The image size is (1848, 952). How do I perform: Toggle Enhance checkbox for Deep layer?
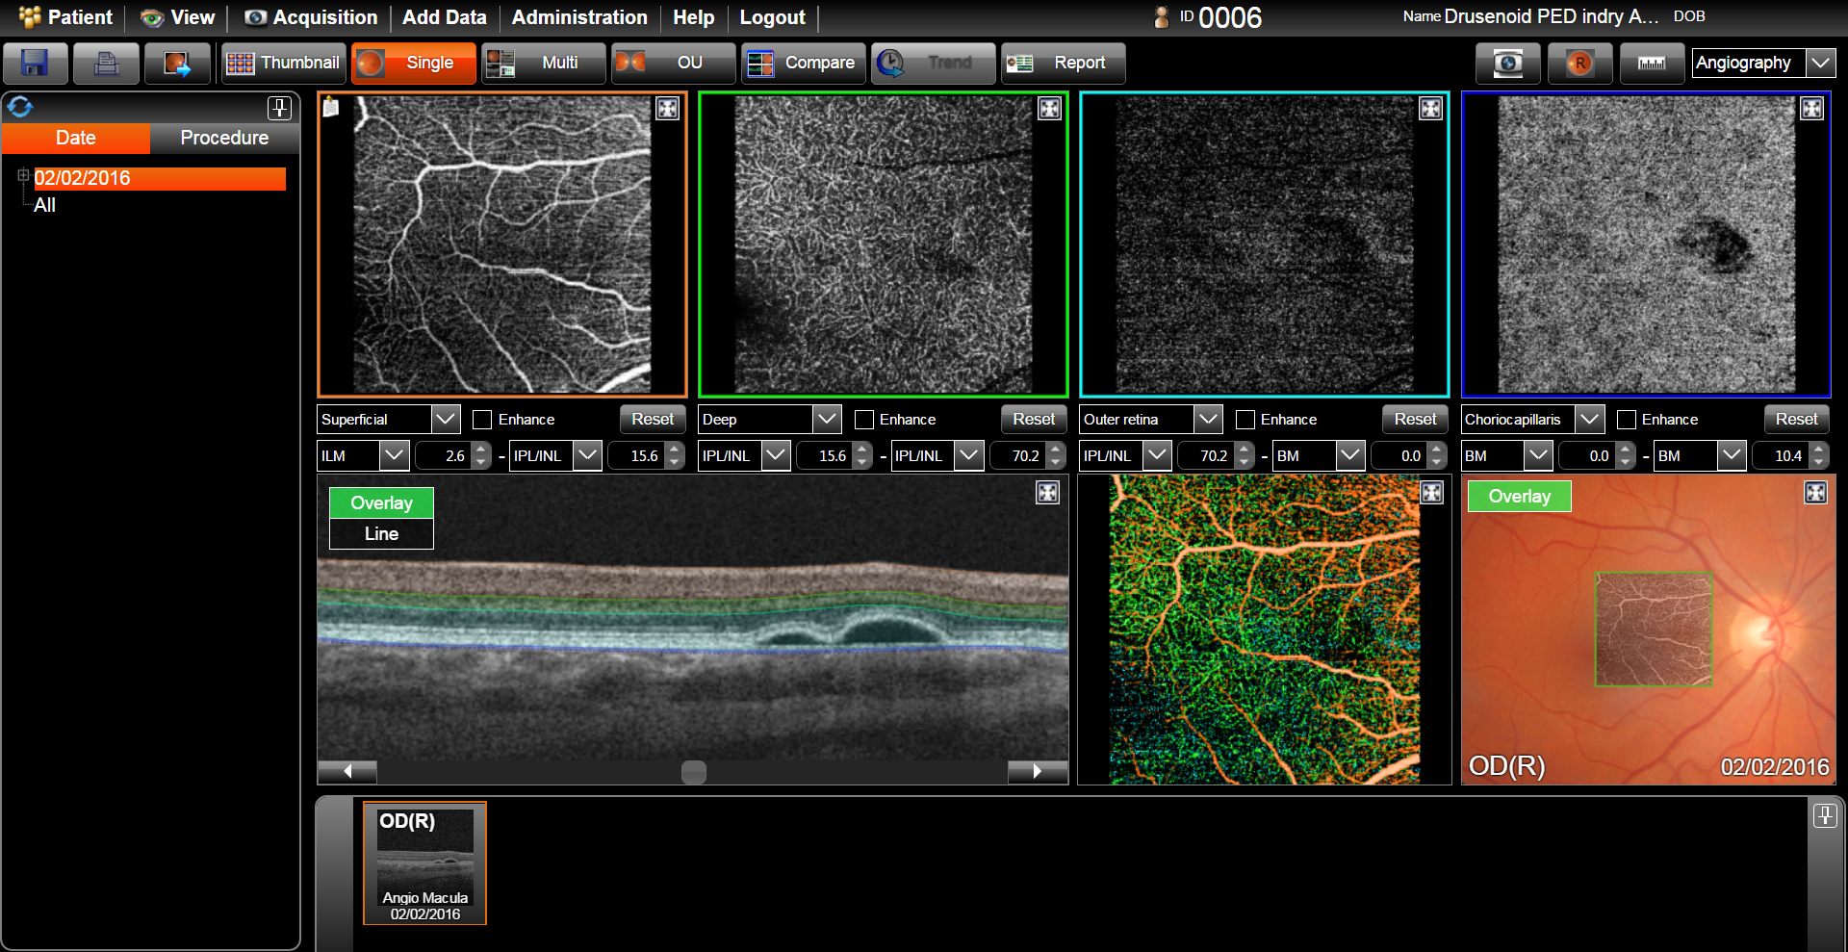pyautogui.click(x=864, y=420)
